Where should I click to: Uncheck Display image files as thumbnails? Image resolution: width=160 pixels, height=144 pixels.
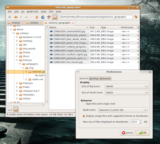coord(84,116)
